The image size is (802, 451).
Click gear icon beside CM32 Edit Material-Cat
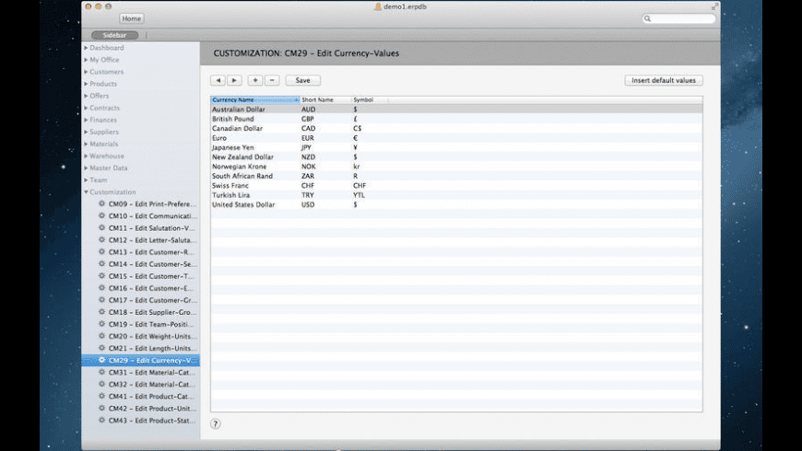coord(101,384)
